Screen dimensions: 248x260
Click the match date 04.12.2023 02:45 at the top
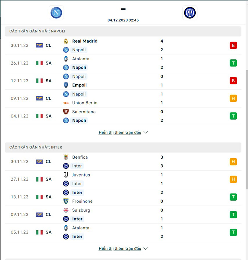pyautogui.click(x=123, y=20)
